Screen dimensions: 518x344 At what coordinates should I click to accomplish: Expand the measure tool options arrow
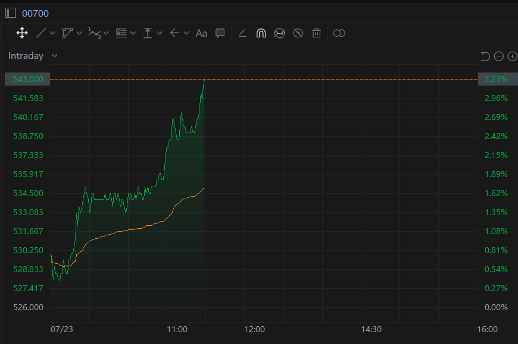point(160,33)
